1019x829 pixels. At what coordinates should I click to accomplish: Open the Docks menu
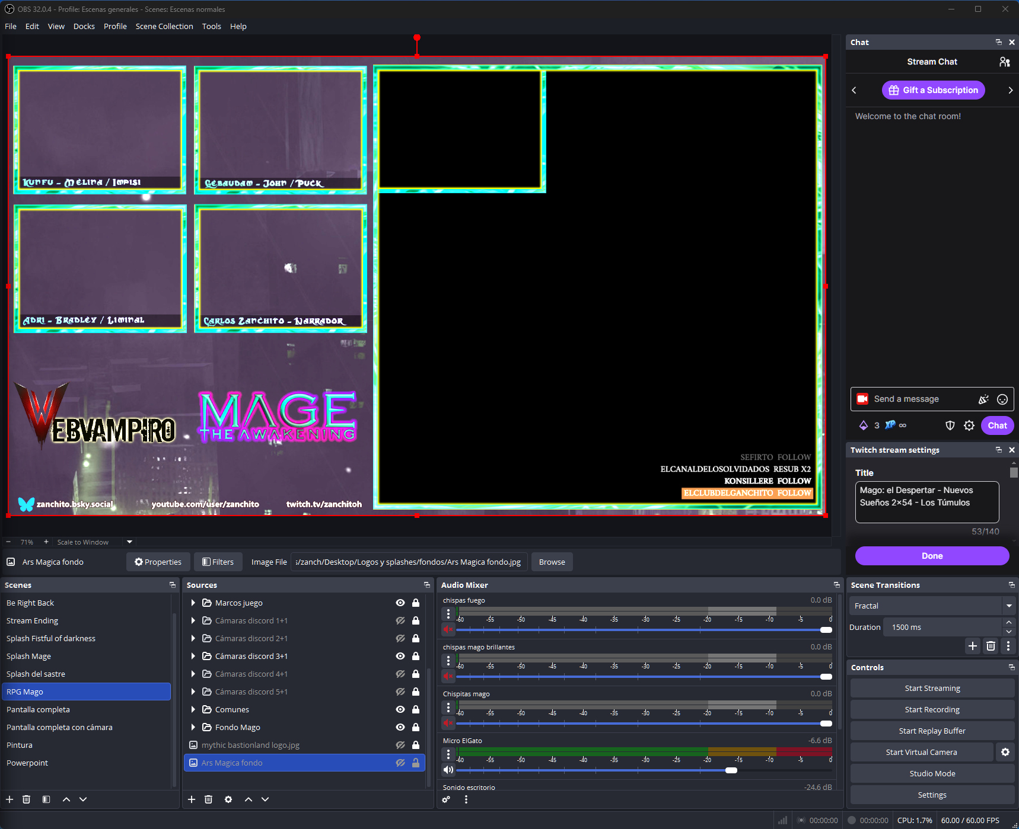click(84, 26)
